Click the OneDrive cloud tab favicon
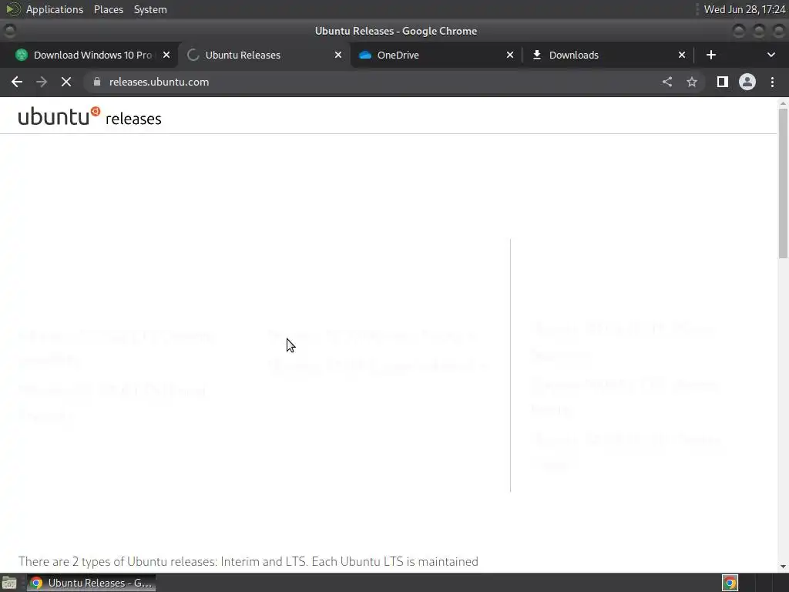This screenshot has height=592, width=789. coord(364,55)
